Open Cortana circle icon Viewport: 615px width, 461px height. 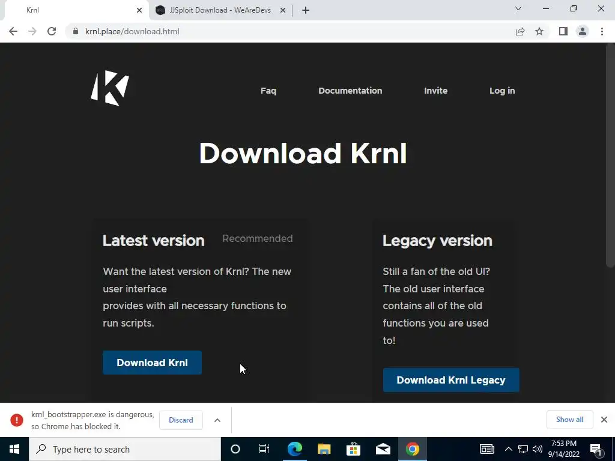click(x=235, y=449)
